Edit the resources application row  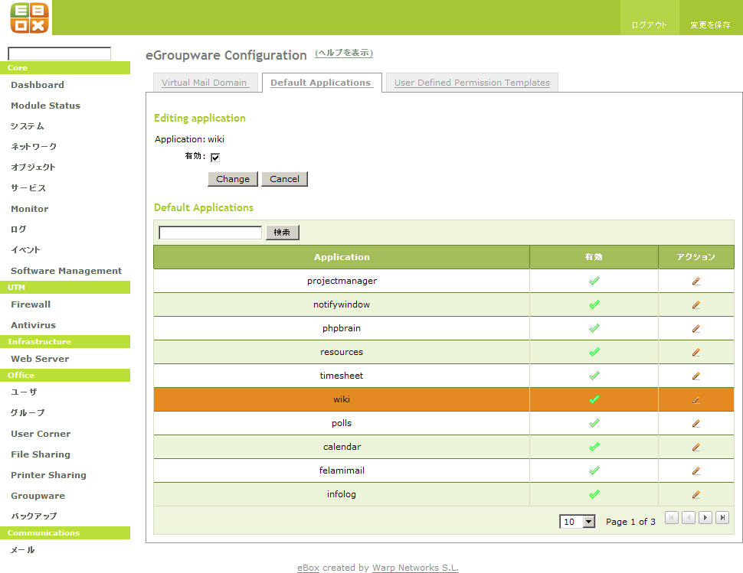pos(696,352)
